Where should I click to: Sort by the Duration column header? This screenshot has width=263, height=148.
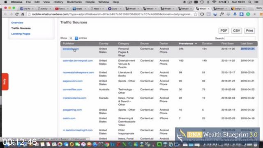coord(207,44)
